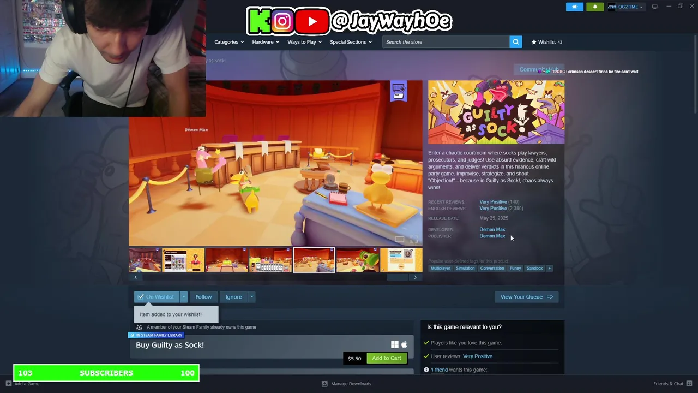Viewport: 698px width, 393px height.
Task: Click the Apple macOS platform icon
Action: point(404,344)
